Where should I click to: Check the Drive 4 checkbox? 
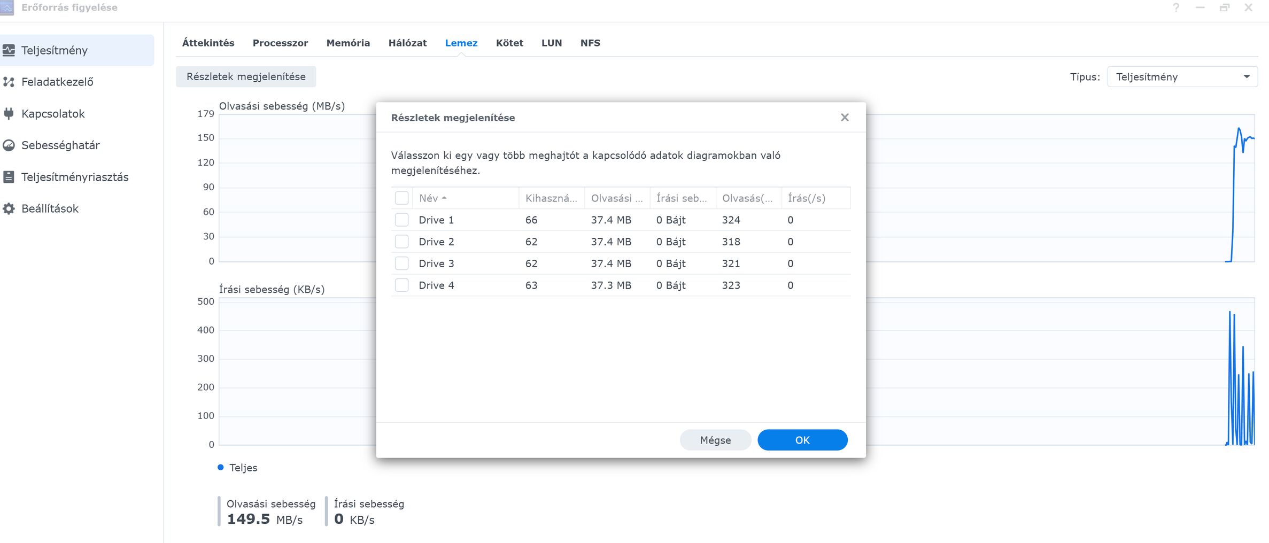click(x=401, y=285)
